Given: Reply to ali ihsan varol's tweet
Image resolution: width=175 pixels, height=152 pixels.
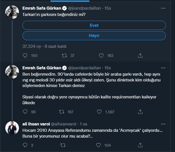Looking at the screenshot, I should tap(25, 145).
